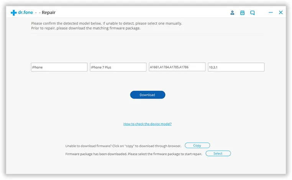Image resolution: width=292 pixels, height=180 pixels.
Task: Open the feedback chat bubble icon
Action: click(x=253, y=13)
